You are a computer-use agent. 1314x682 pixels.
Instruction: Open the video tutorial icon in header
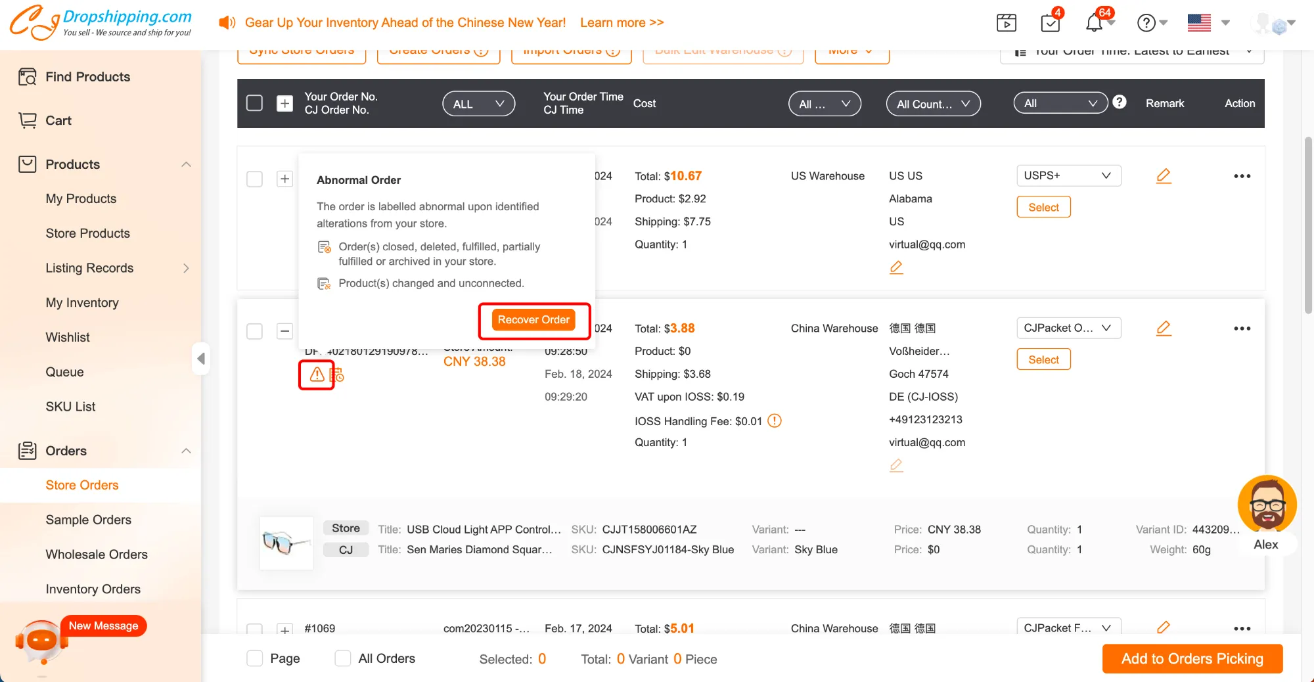(x=1006, y=23)
